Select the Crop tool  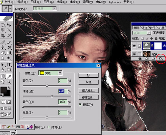click(3, 35)
